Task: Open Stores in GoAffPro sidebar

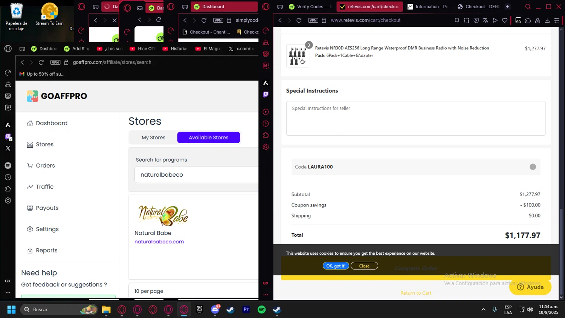Action: 40,144
